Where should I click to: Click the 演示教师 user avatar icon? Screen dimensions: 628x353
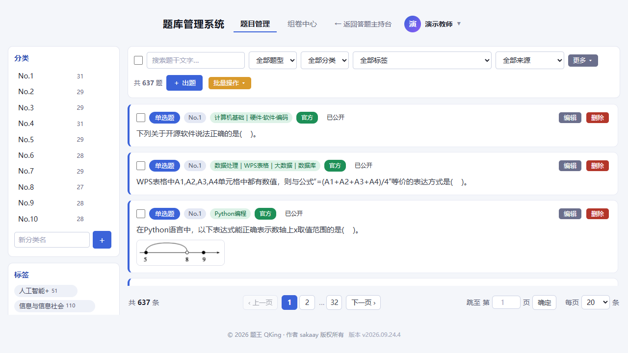(413, 24)
